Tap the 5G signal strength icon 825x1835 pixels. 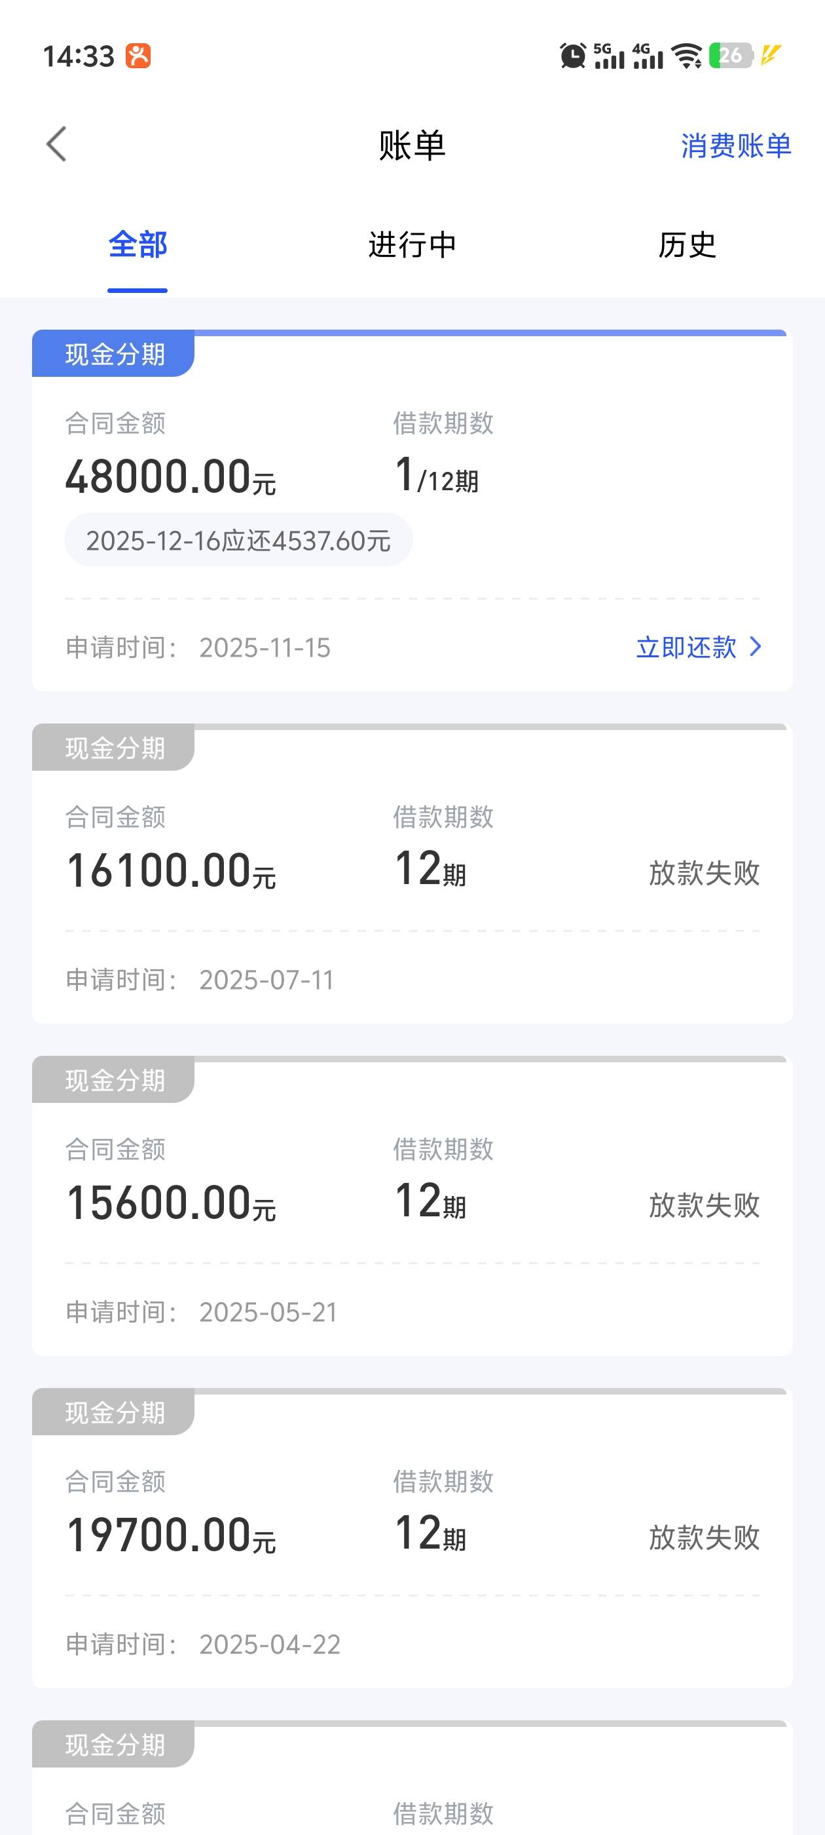(609, 56)
